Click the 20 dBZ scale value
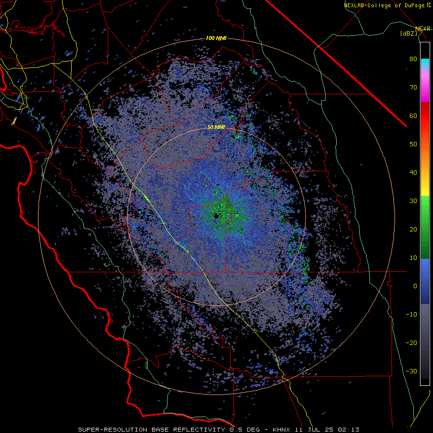The width and height of the screenshot is (433, 433). coord(413,229)
